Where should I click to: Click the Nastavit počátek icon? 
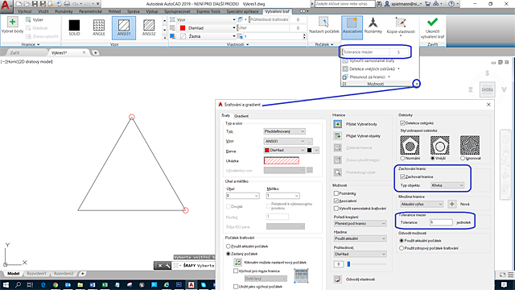pos(323,23)
